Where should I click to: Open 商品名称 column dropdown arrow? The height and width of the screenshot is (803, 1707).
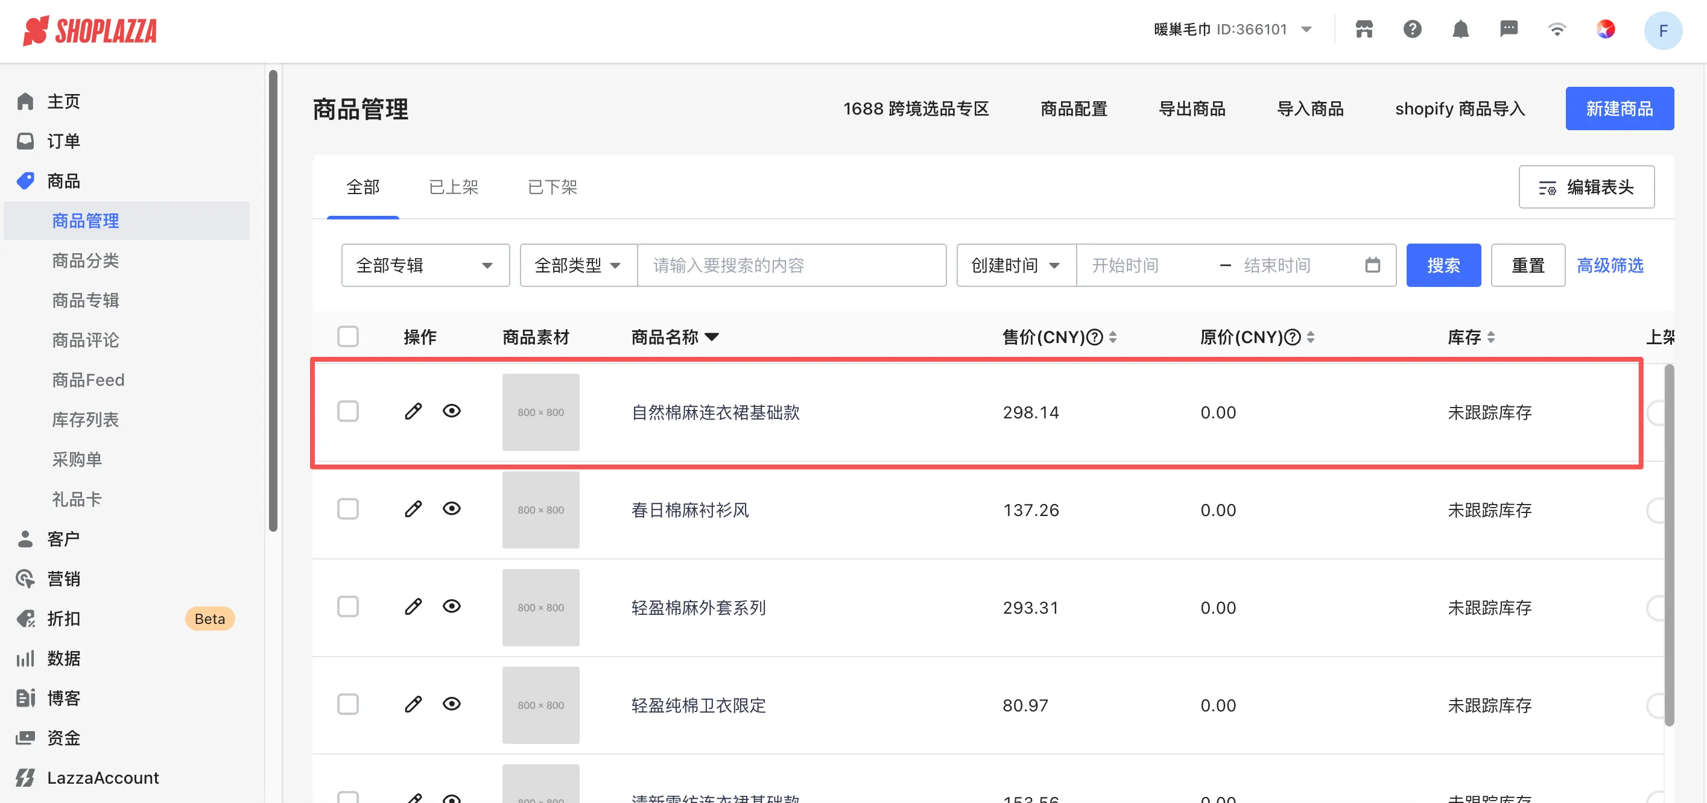pos(712,337)
